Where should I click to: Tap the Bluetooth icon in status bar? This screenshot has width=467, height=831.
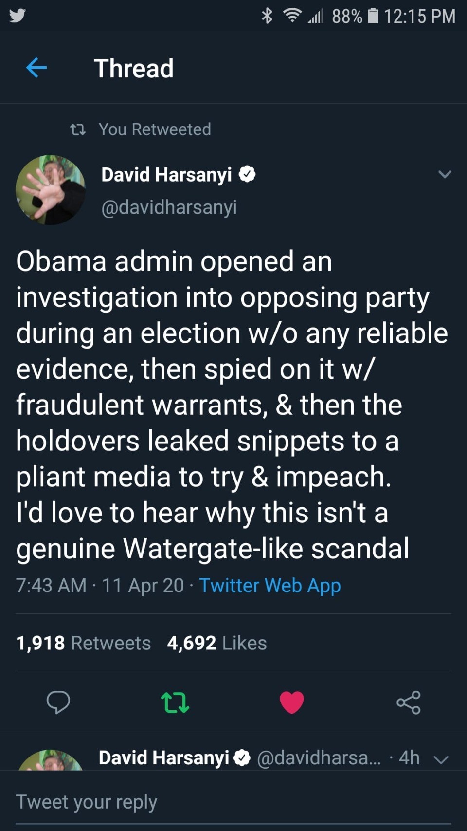(267, 16)
